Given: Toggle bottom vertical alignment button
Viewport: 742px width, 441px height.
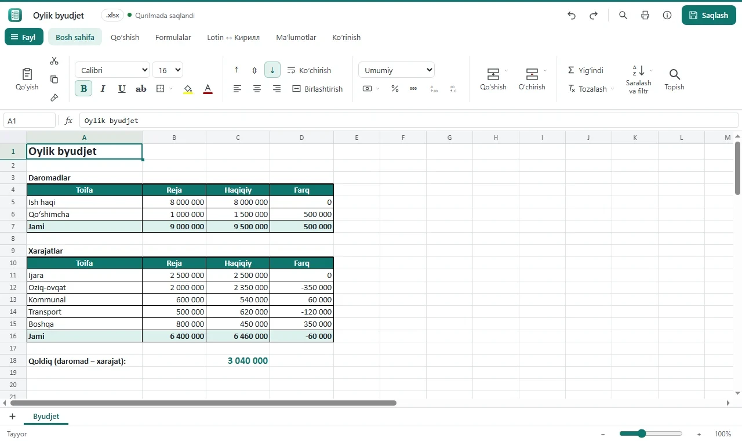Looking at the screenshot, I should coord(272,70).
